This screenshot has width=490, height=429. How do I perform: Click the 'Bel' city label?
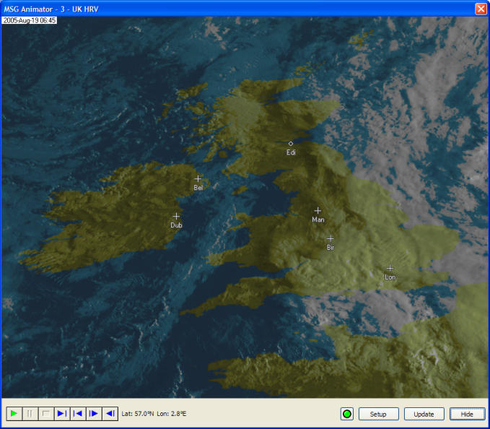pyautogui.click(x=198, y=188)
